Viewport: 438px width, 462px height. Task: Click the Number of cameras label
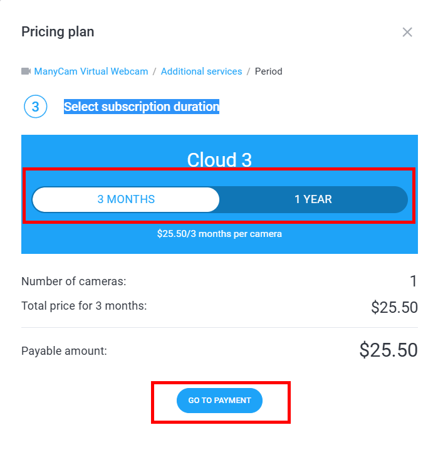coord(74,281)
